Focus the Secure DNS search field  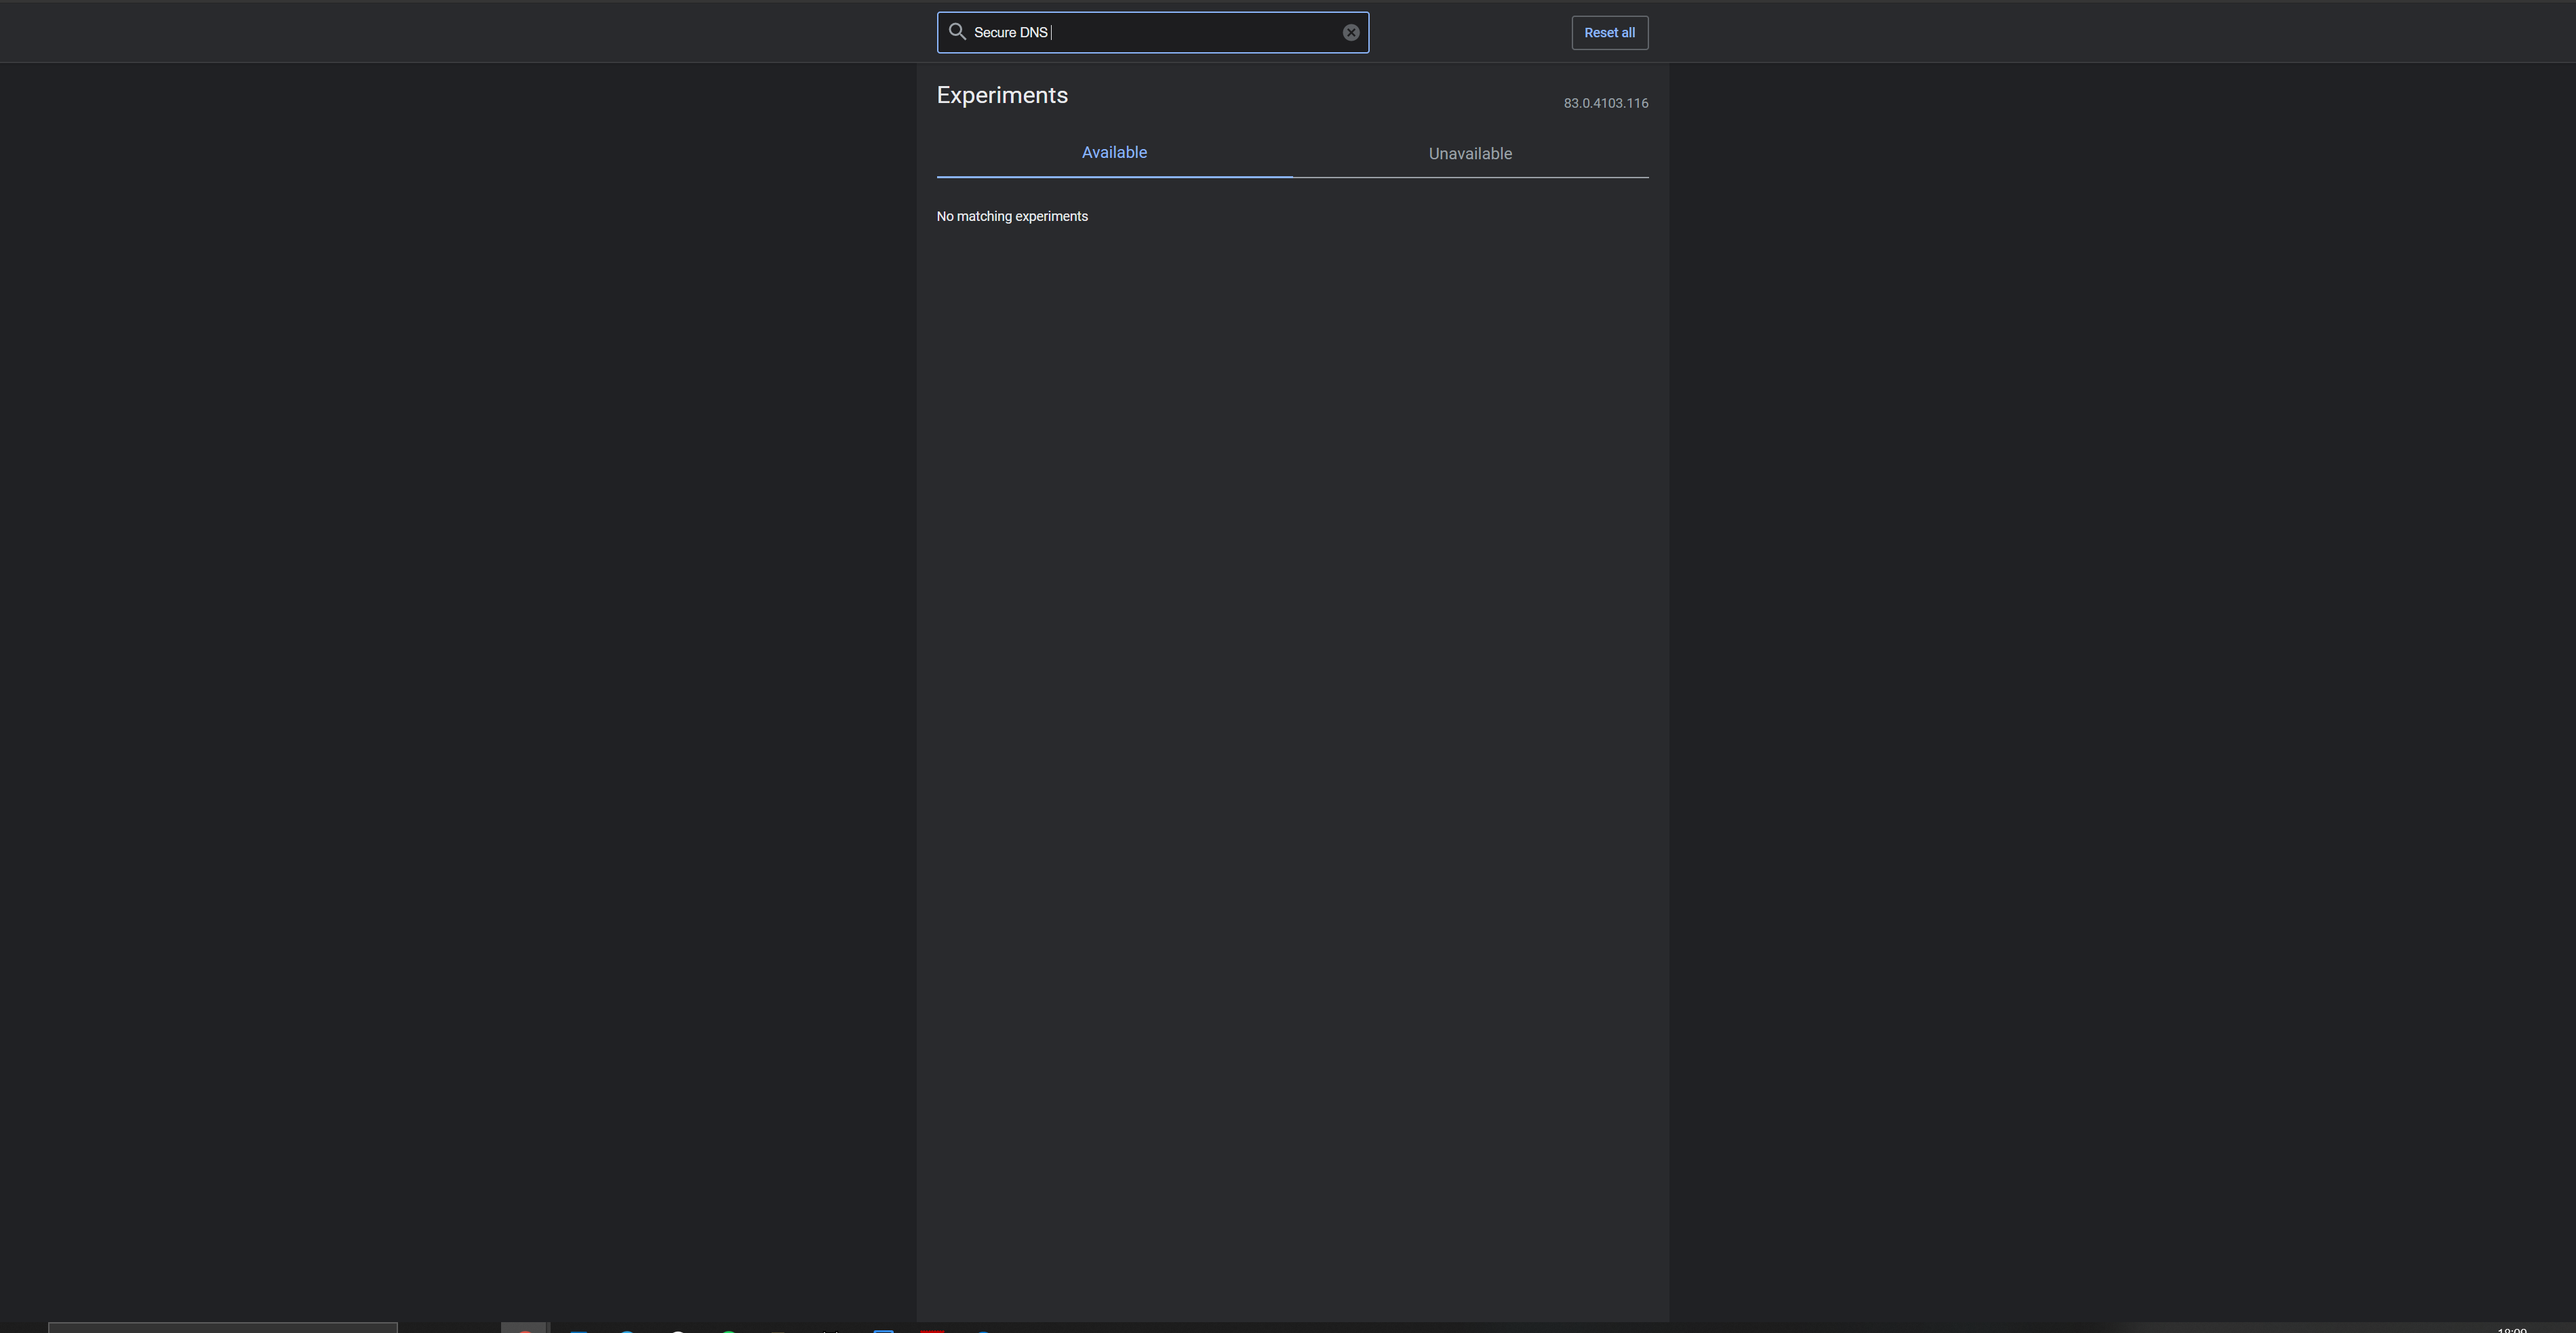pyautogui.click(x=1180, y=33)
